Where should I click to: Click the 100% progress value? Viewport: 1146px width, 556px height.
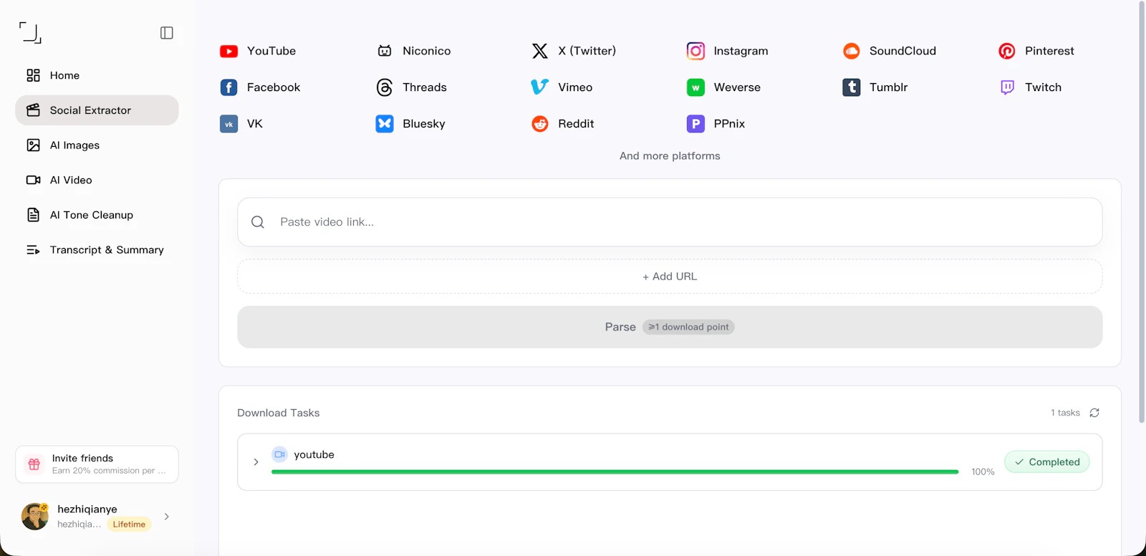(x=983, y=472)
